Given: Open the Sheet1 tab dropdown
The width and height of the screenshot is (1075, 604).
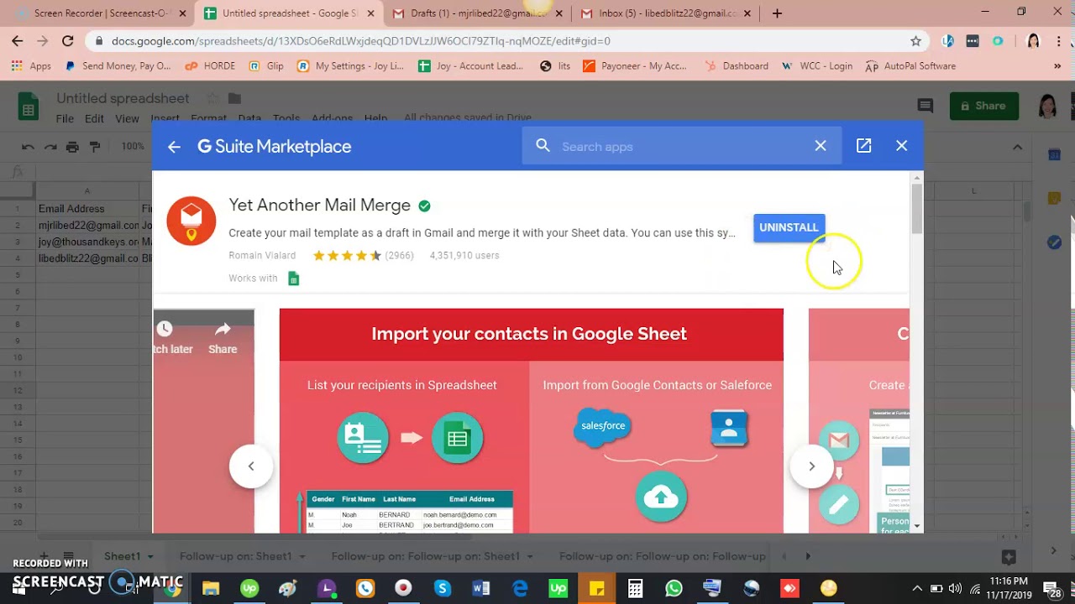Looking at the screenshot, I should click(x=150, y=556).
